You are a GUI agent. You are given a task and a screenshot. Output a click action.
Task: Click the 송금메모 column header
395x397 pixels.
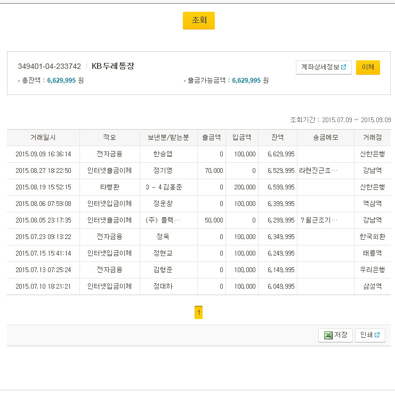pyautogui.click(x=325, y=137)
